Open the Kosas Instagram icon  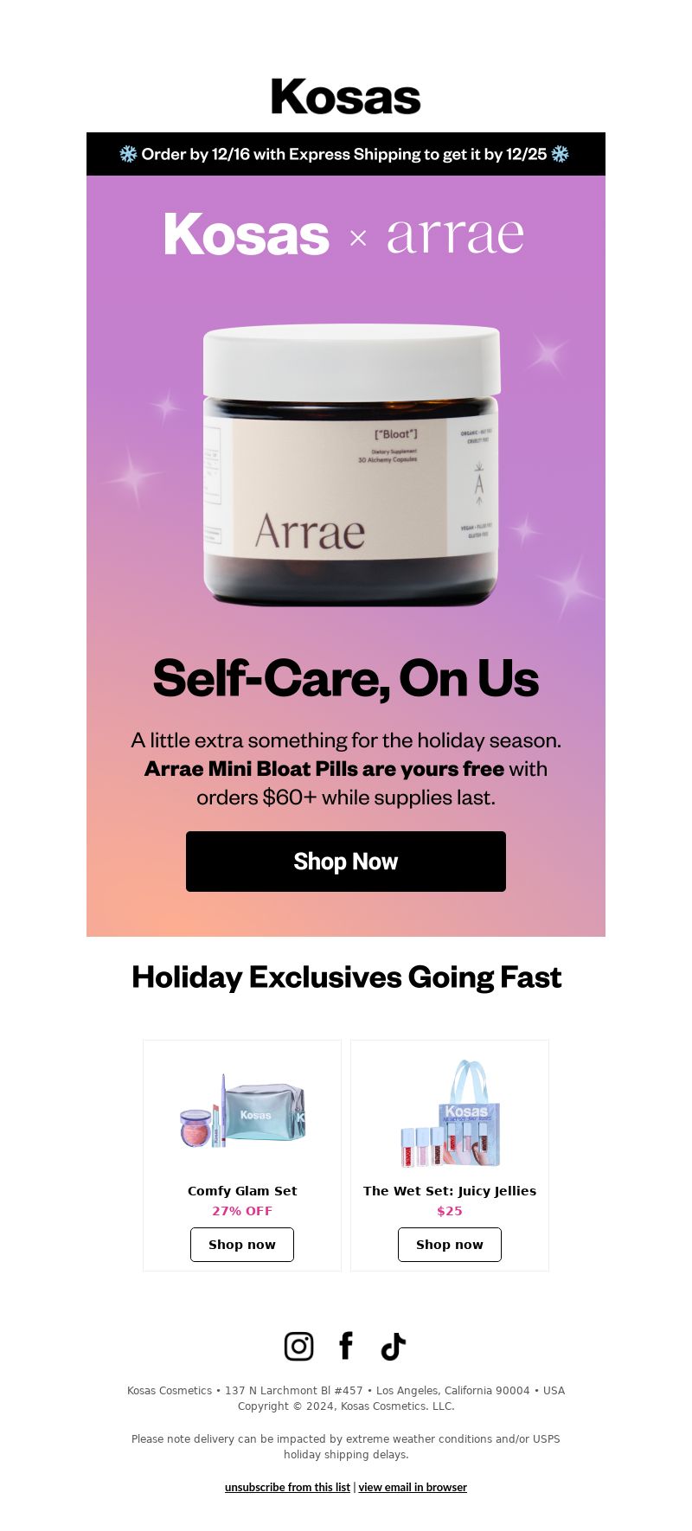[298, 1346]
